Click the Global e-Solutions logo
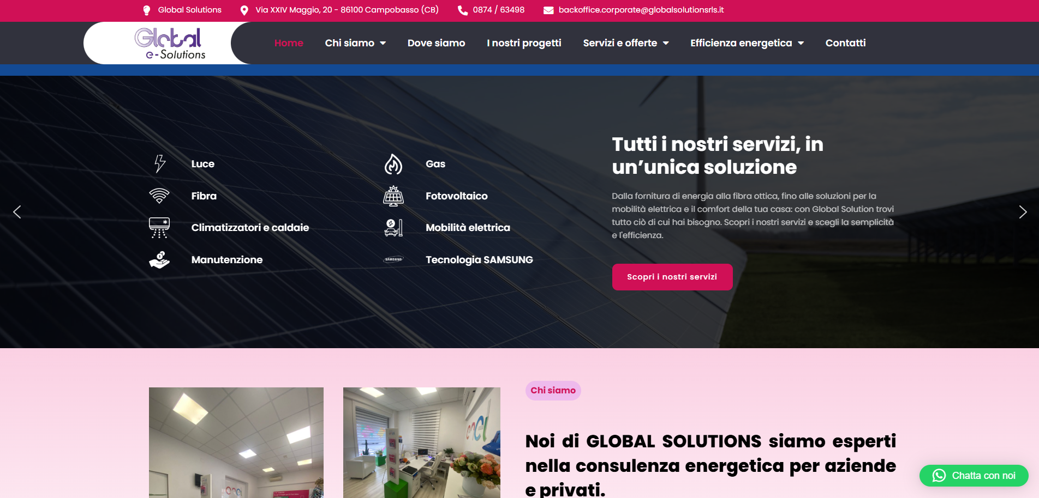The width and height of the screenshot is (1039, 498). [x=170, y=43]
